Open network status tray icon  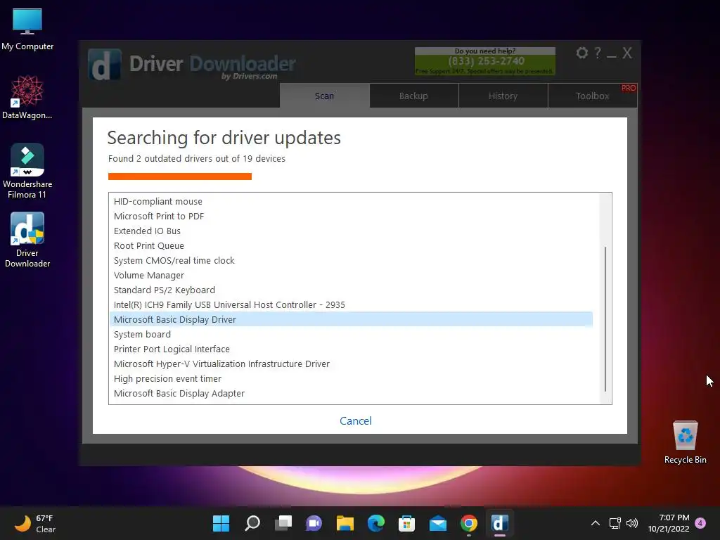tap(615, 523)
